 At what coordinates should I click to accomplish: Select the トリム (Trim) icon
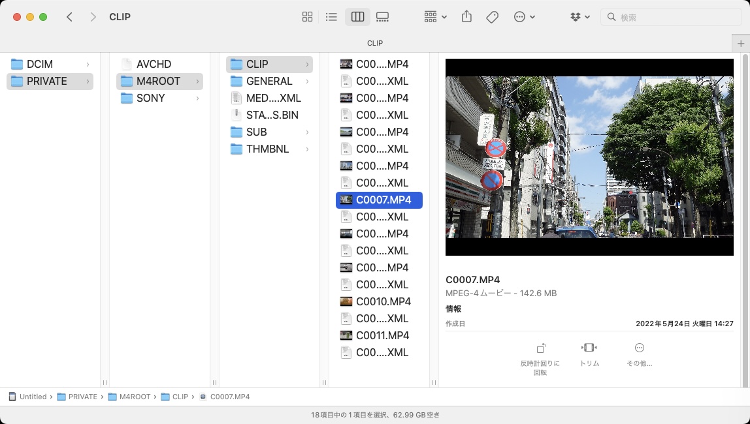(x=589, y=348)
